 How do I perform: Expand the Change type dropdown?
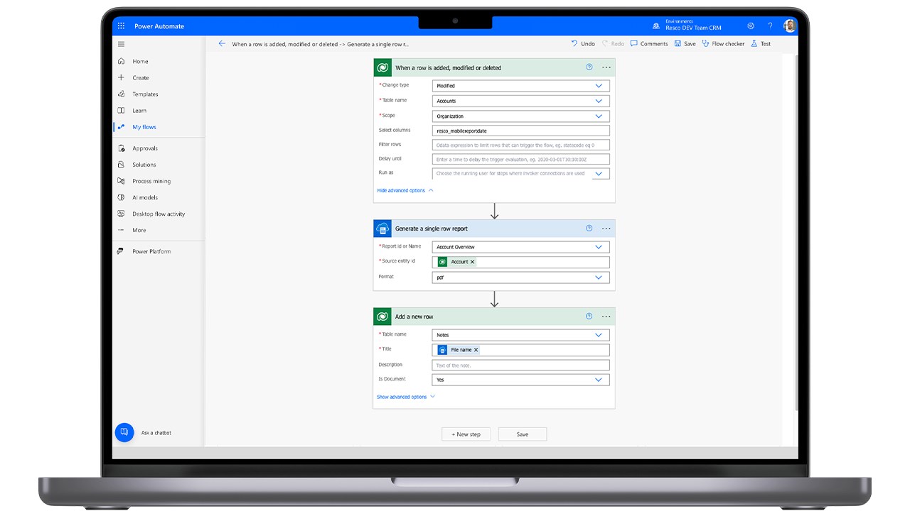point(599,86)
